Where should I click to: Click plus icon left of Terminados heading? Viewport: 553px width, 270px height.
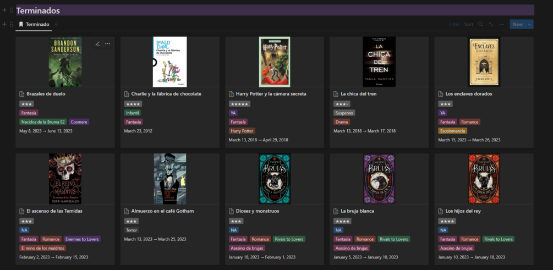point(4,10)
